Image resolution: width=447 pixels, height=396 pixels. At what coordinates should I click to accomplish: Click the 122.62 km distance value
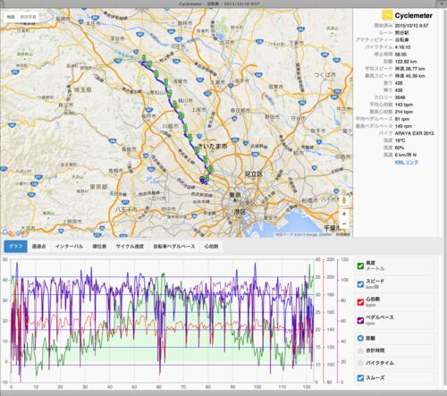(406, 62)
